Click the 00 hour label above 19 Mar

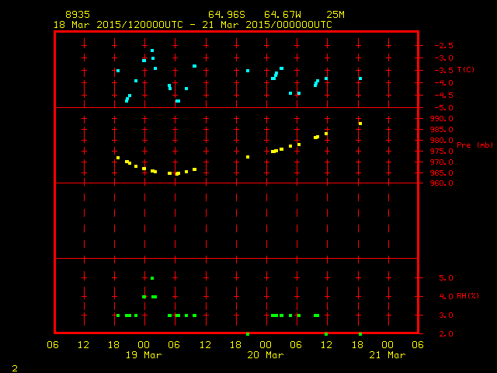pos(144,345)
